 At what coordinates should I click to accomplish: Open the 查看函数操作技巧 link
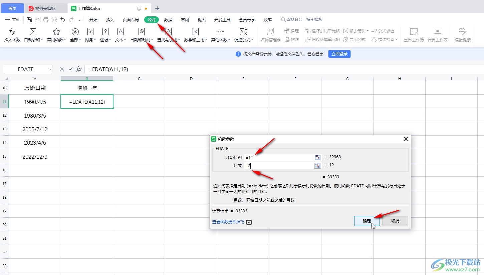(x=228, y=222)
